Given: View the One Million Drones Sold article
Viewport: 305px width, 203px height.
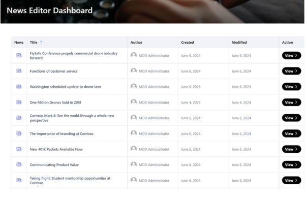Looking at the screenshot, I should pos(291,102).
